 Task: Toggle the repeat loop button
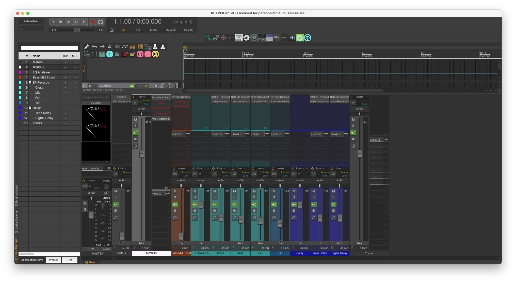click(x=101, y=22)
